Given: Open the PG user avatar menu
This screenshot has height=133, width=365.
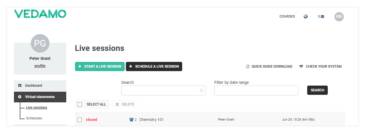Looking at the screenshot, I should 339,16.
